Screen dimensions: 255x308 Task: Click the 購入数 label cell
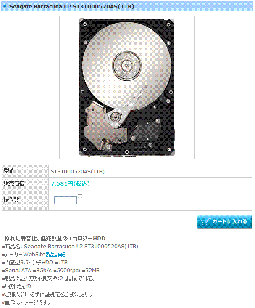[x=25, y=200]
